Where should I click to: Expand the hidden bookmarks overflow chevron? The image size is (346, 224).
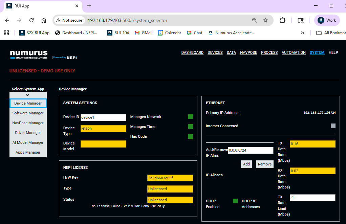tap(302, 33)
